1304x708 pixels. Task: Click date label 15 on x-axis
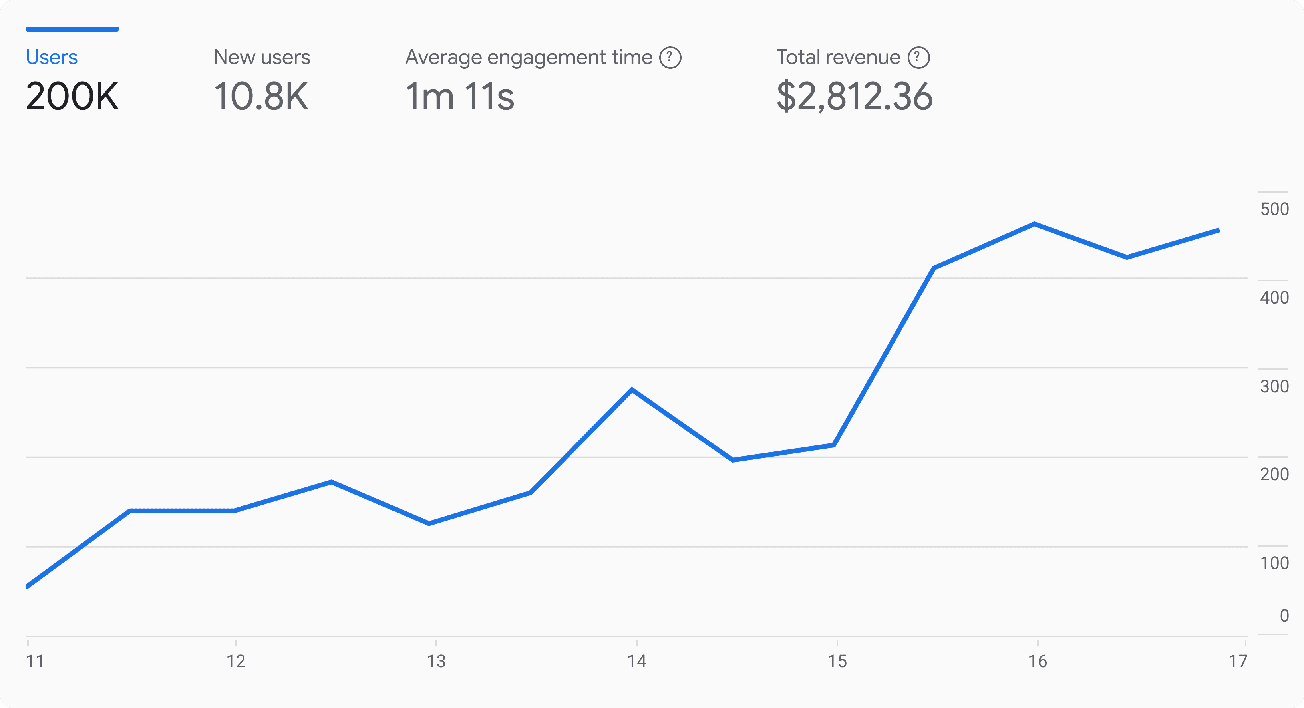point(837,661)
